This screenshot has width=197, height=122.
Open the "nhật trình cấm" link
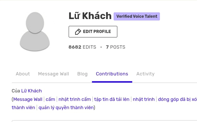[75, 99]
